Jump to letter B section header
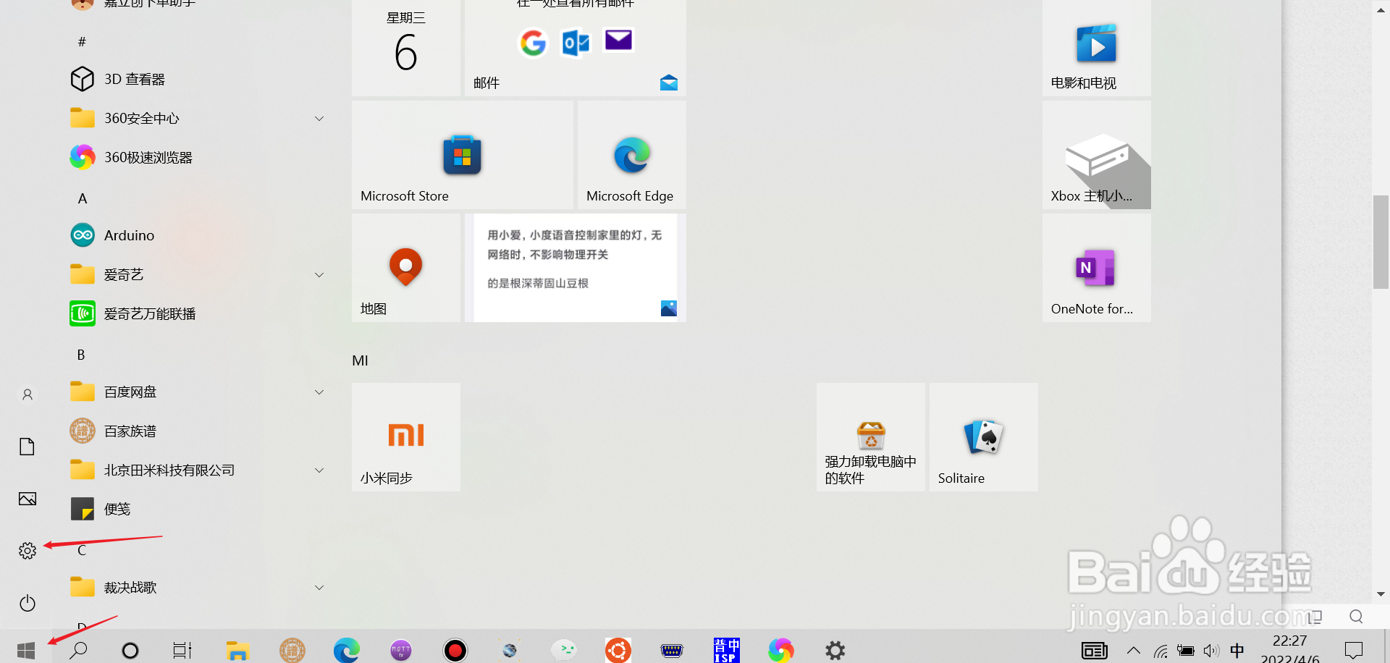The image size is (1390, 663). [81, 355]
